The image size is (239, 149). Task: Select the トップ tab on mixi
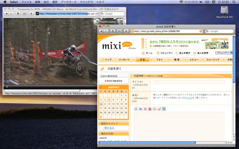tap(107, 60)
